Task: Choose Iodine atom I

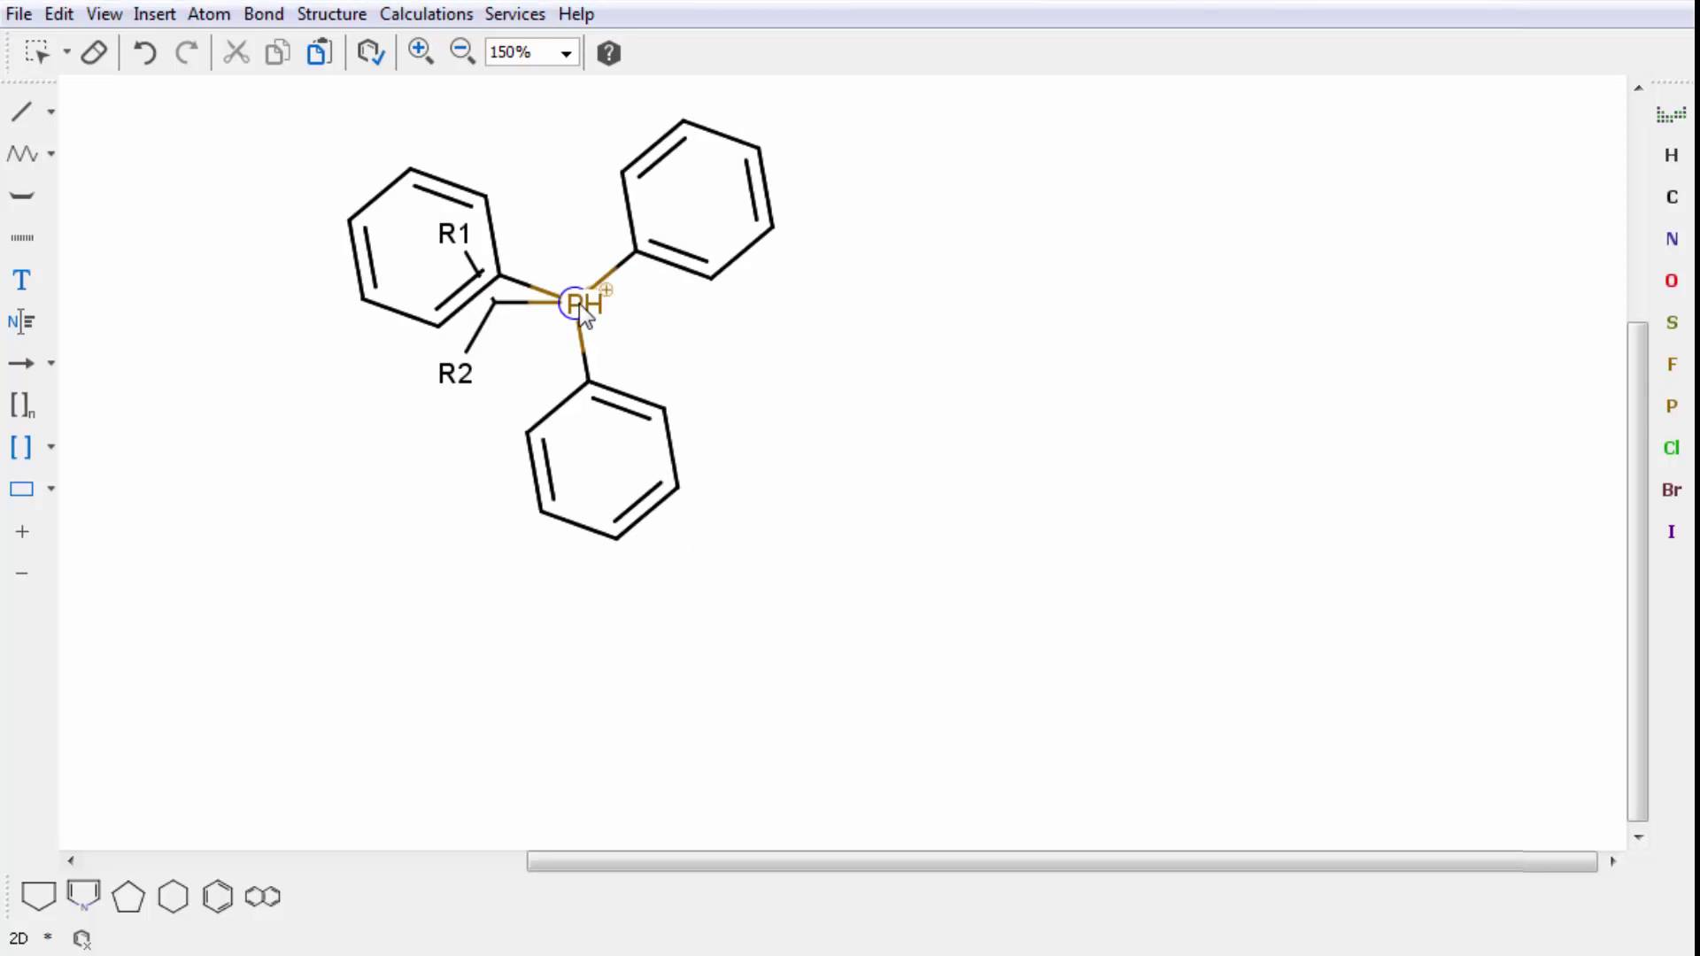Action: pos(1672,532)
